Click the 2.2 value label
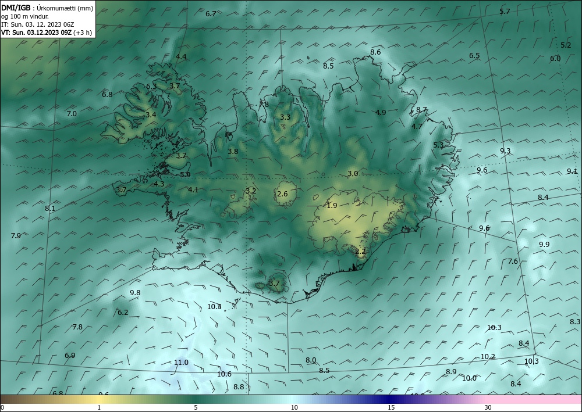 pyautogui.click(x=360, y=252)
